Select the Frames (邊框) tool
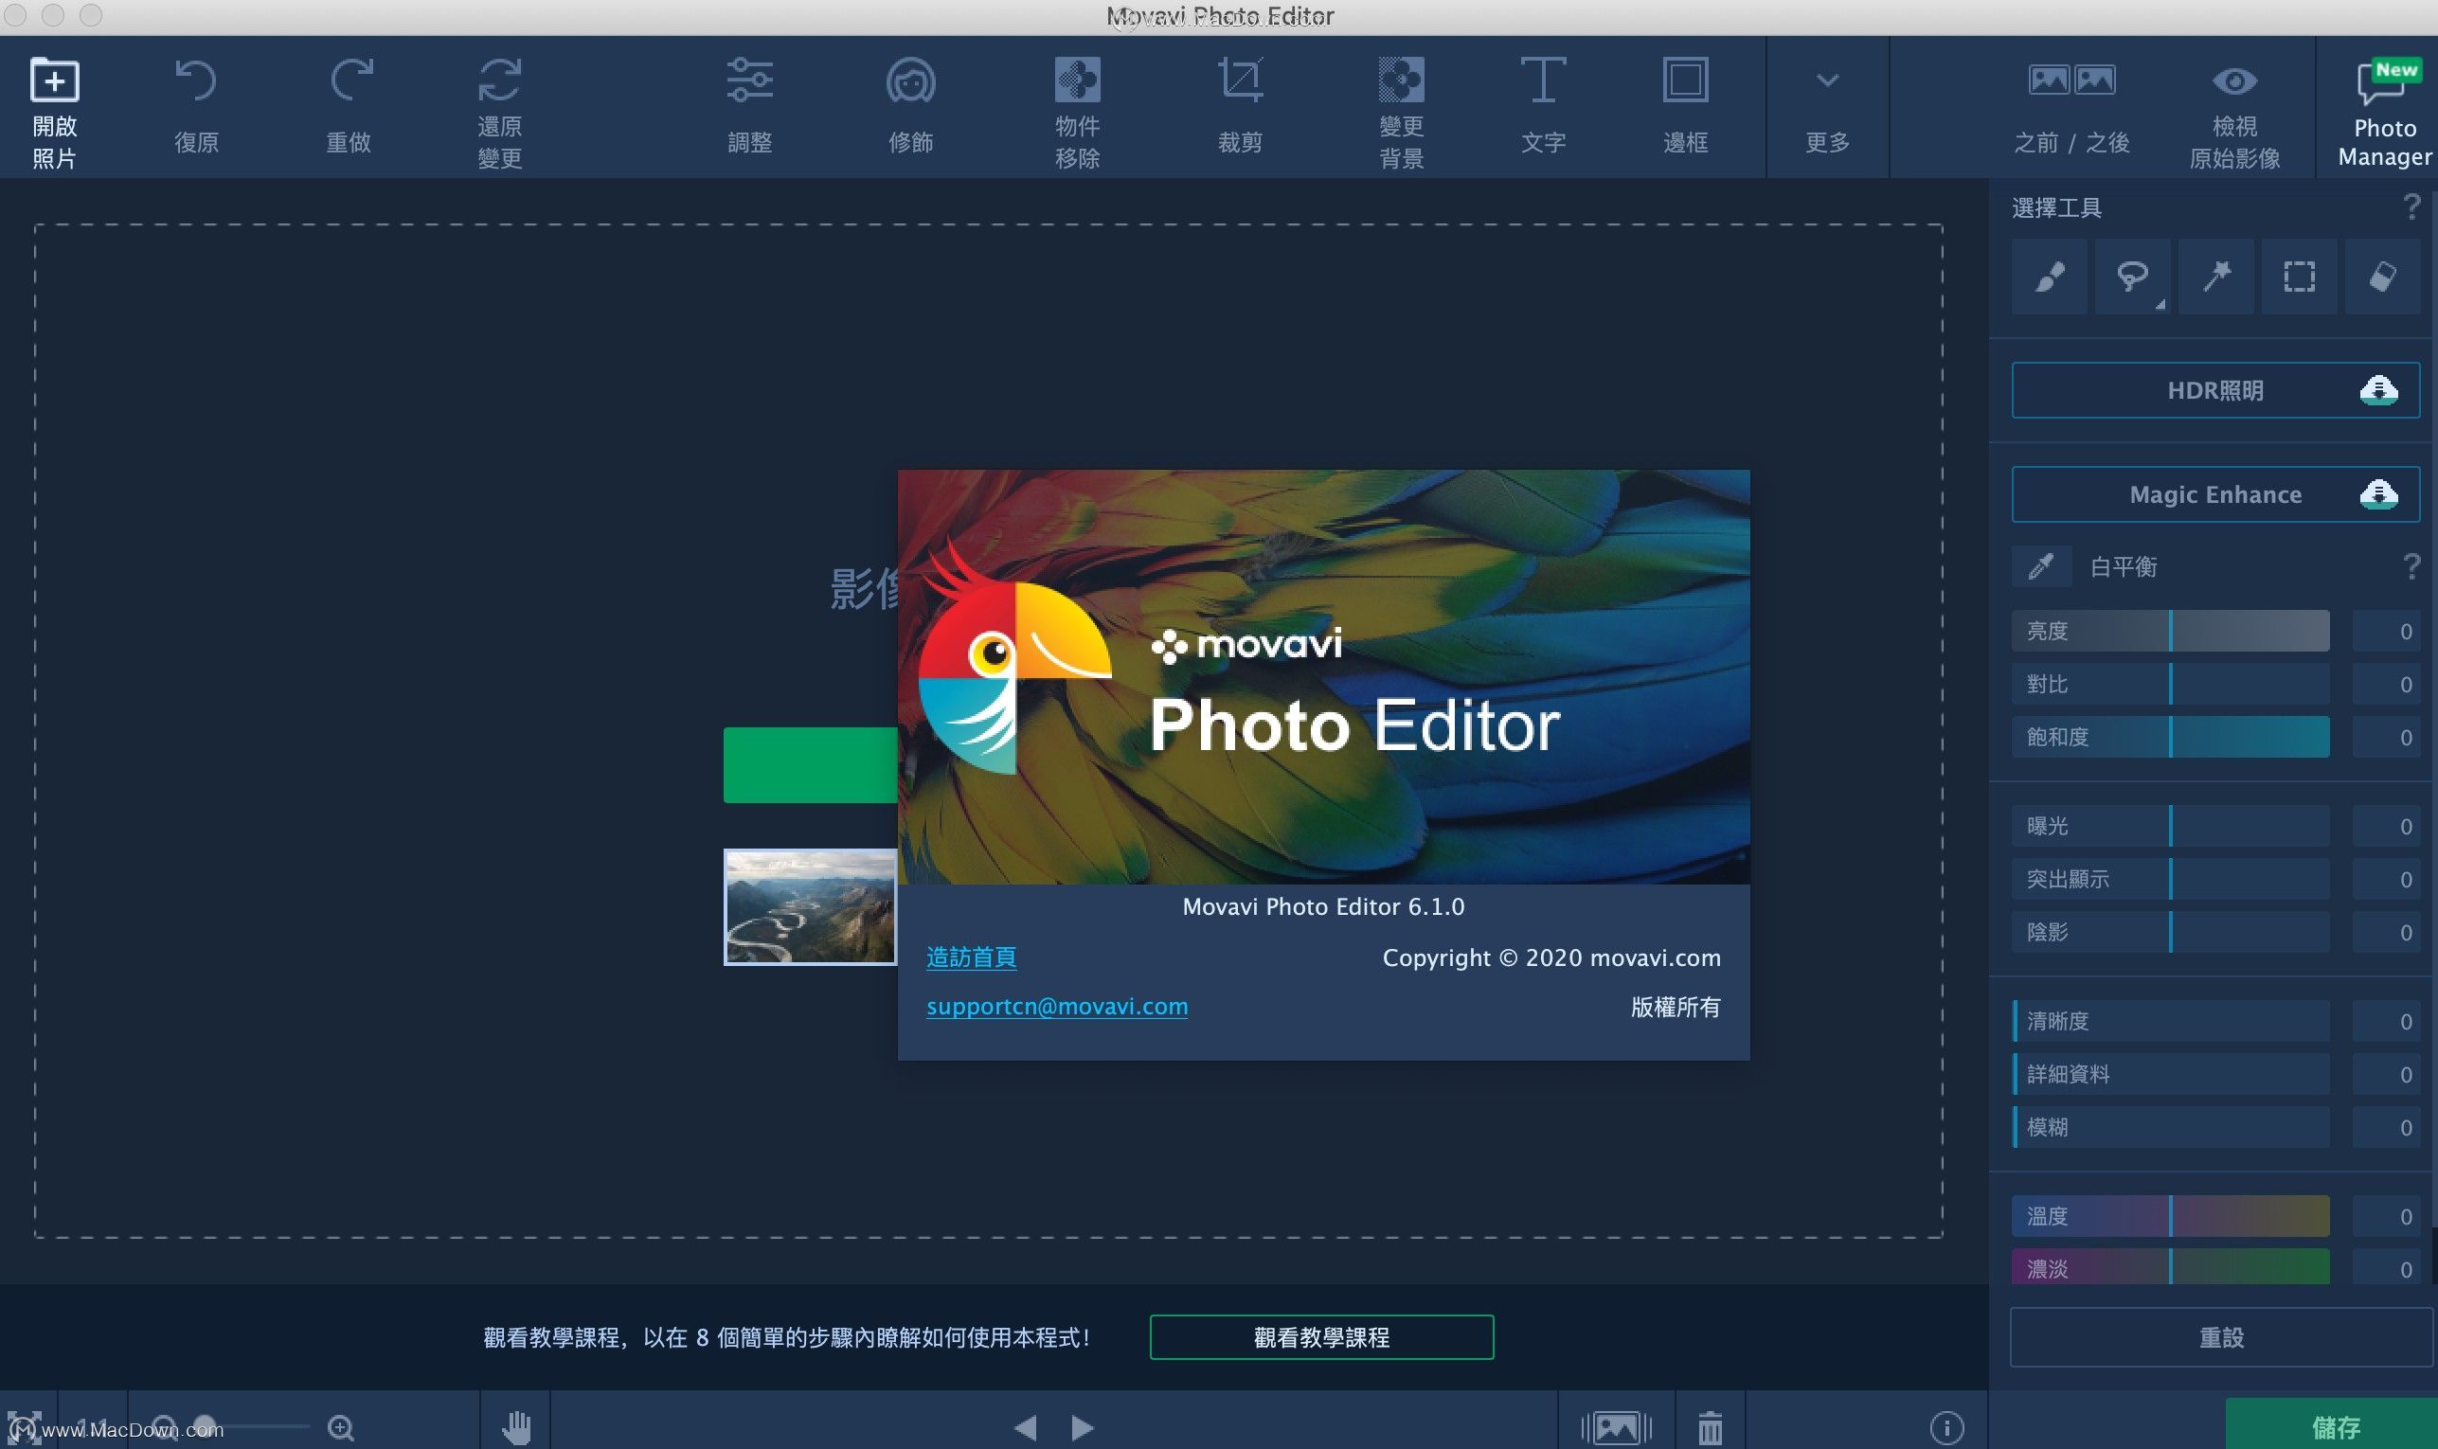 (x=1685, y=106)
